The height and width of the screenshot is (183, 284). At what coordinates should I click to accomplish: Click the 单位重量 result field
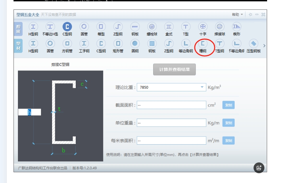tap(171, 123)
